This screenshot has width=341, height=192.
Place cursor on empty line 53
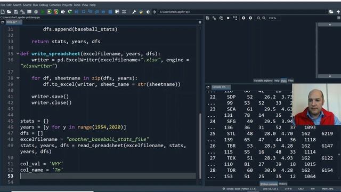coord(108,176)
